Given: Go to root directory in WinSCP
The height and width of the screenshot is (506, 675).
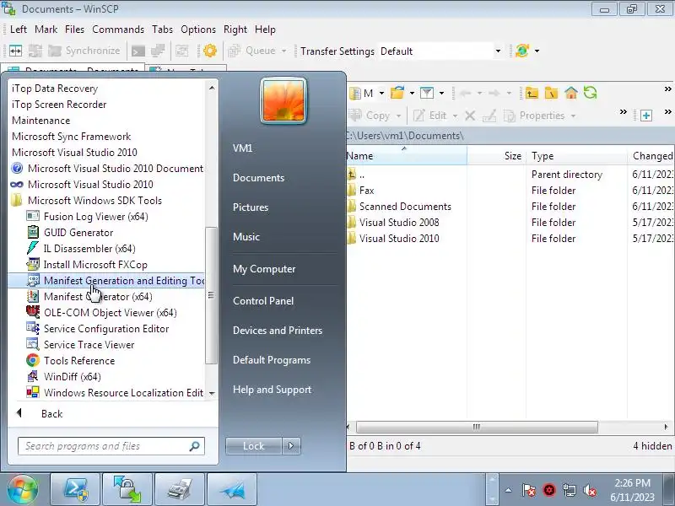Looking at the screenshot, I should click(551, 93).
